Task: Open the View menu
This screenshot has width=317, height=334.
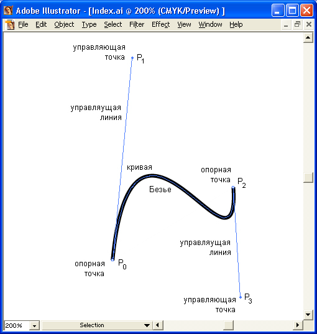Action: 184,24
